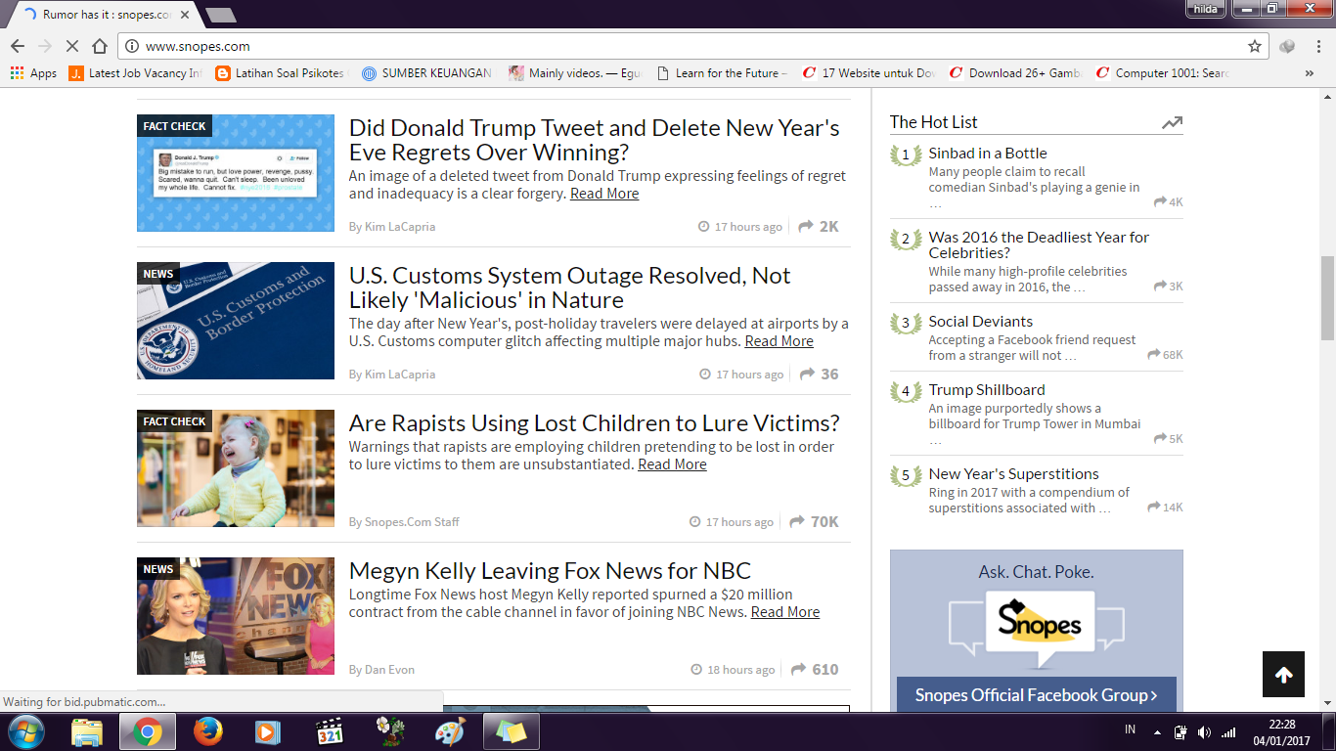Share the U.S. Customs outage article (36)
1336x751 pixels.
click(x=820, y=375)
